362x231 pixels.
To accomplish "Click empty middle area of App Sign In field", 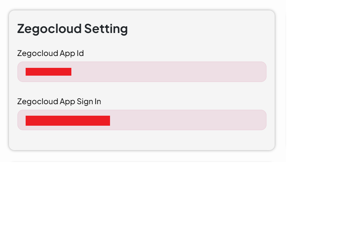I will click(x=186, y=120).
